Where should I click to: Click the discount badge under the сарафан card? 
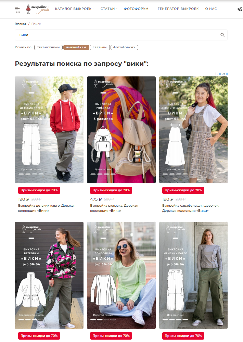(x=183, y=190)
